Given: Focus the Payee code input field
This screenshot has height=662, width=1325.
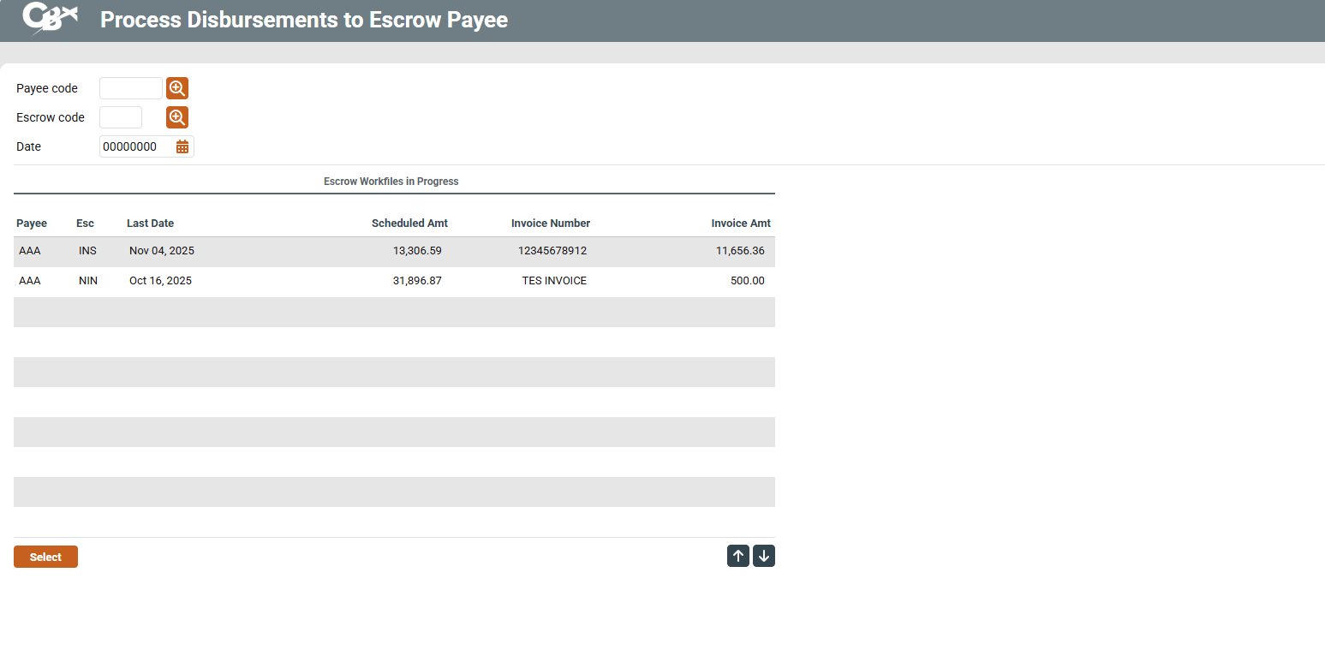Looking at the screenshot, I should coord(130,88).
